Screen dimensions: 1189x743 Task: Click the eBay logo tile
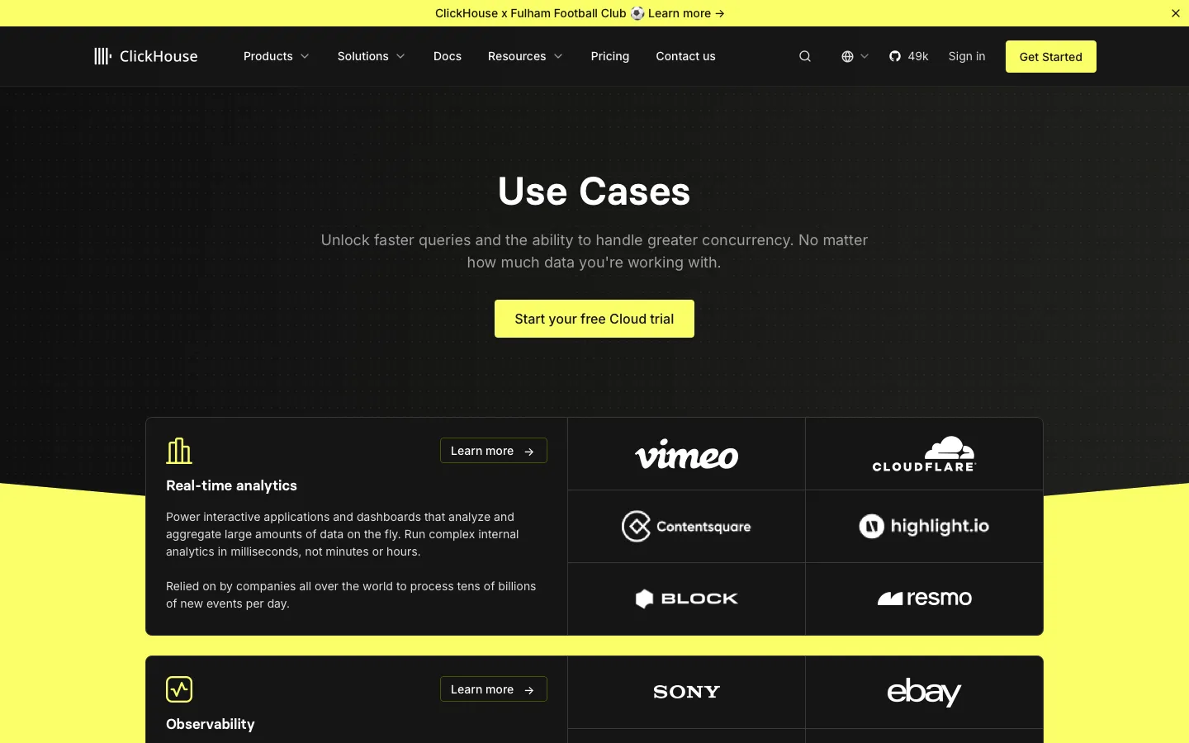pyautogui.click(x=924, y=692)
